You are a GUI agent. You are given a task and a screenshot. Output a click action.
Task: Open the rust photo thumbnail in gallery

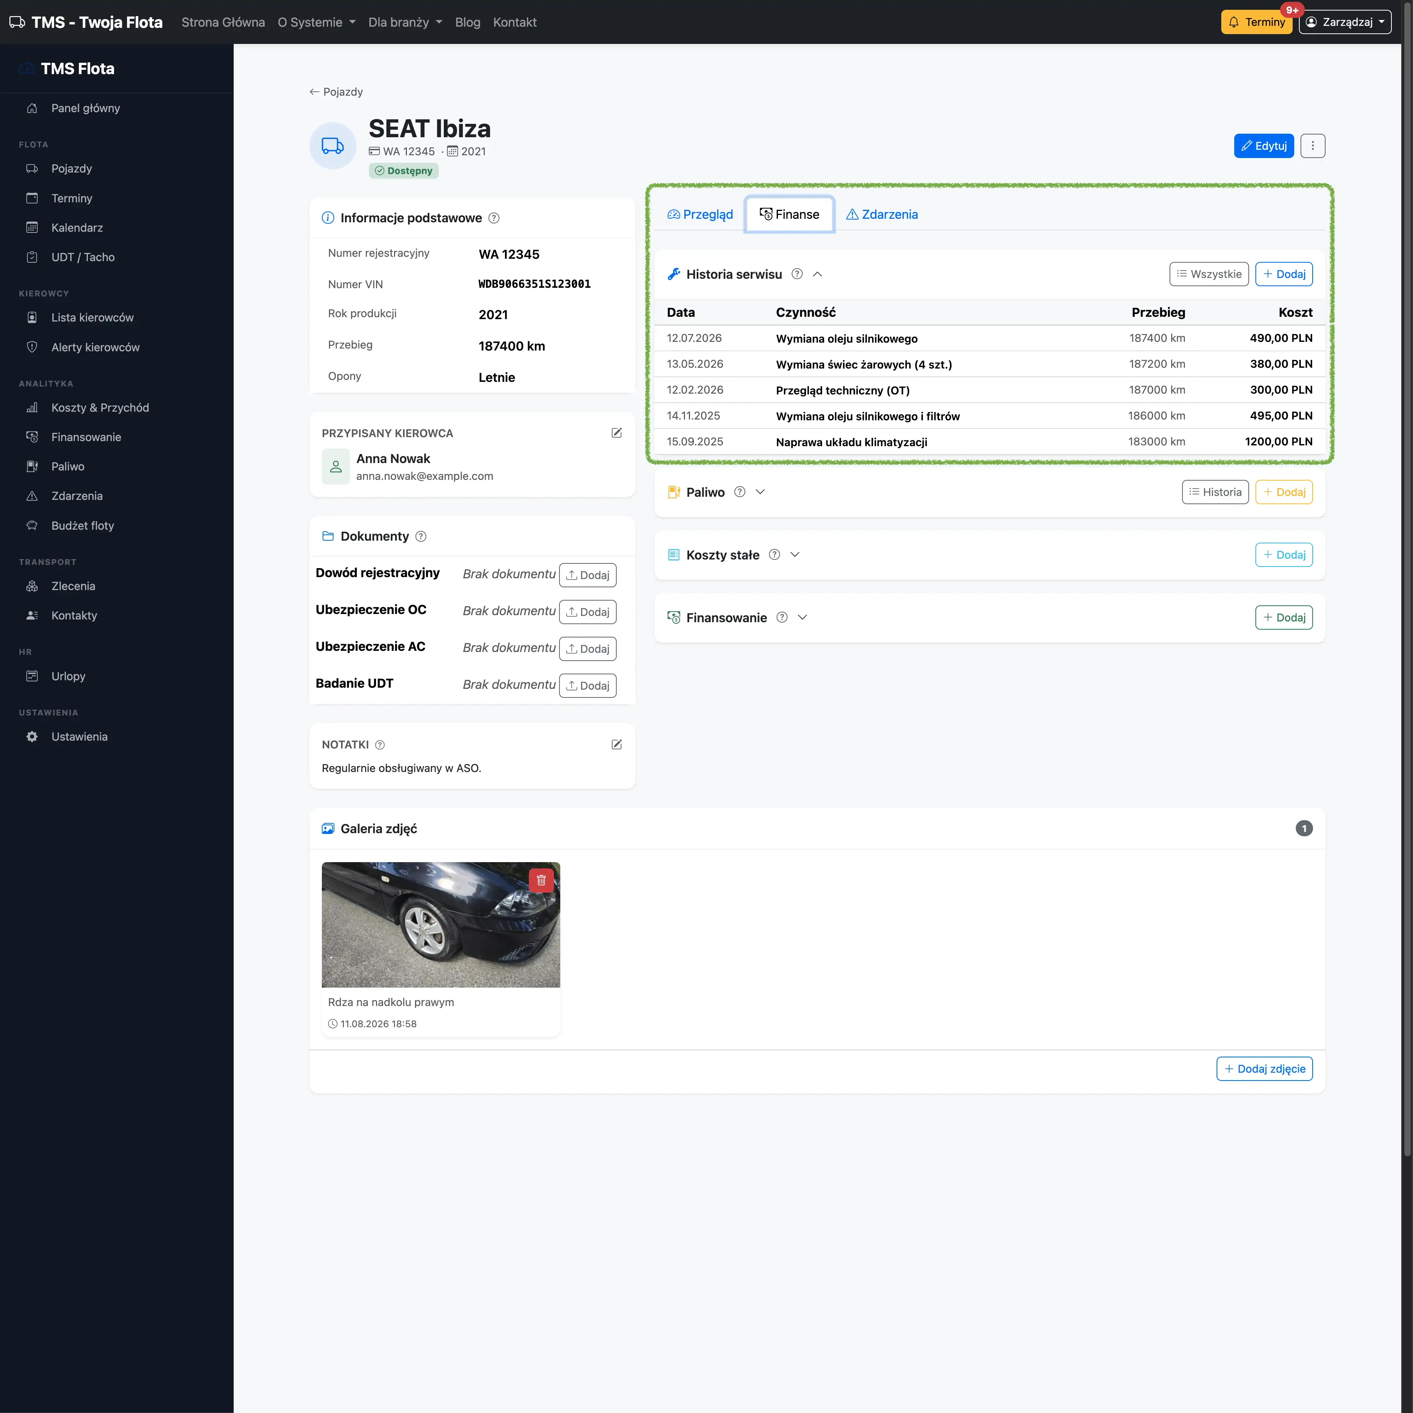441,925
